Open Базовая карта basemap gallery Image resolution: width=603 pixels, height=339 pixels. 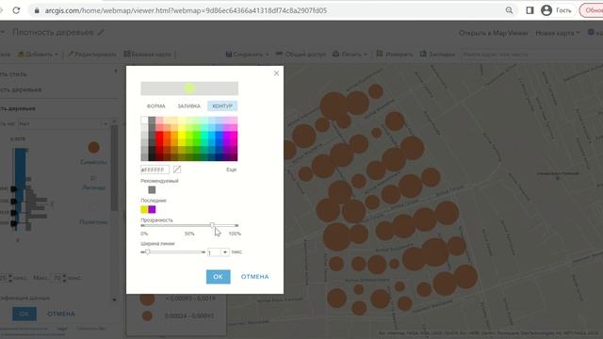[x=147, y=55]
